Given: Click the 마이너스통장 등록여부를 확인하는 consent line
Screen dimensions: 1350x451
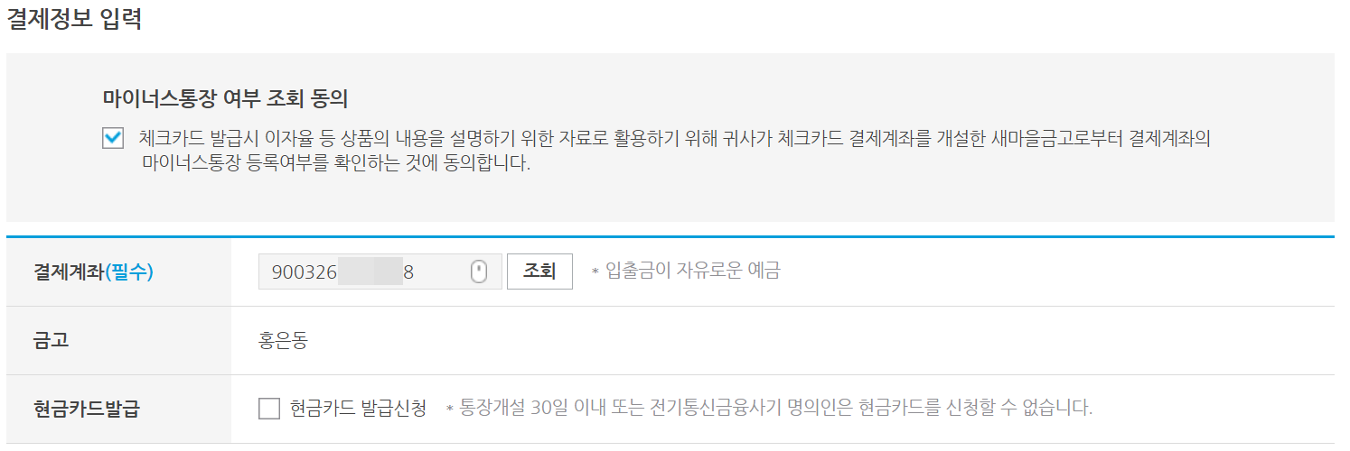Looking at the screenshot, I should pos(335,165).
